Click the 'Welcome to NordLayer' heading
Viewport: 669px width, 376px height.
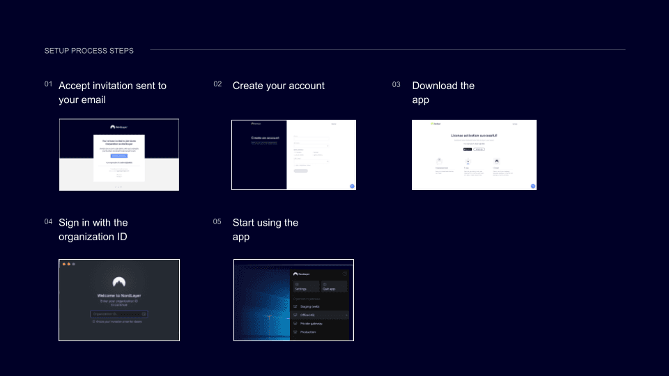(119, 295)
